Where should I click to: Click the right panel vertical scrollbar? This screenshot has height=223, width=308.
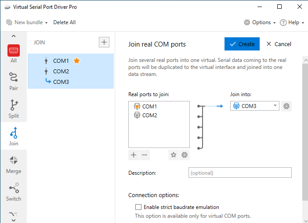(305, 132)
